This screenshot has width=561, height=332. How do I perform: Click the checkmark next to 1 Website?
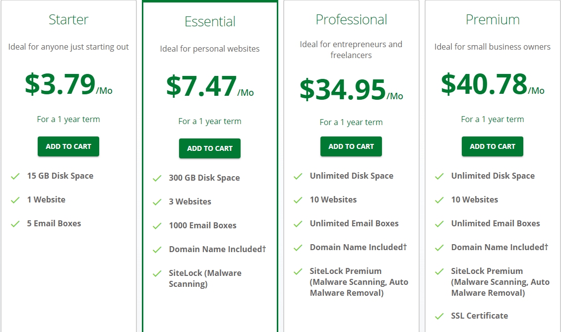point(15,200)
